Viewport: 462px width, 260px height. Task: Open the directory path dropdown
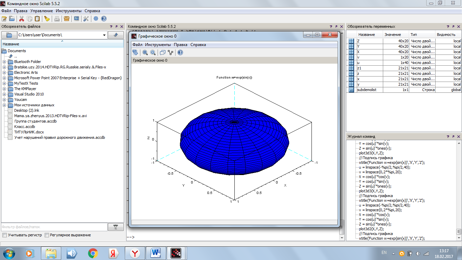104,35
